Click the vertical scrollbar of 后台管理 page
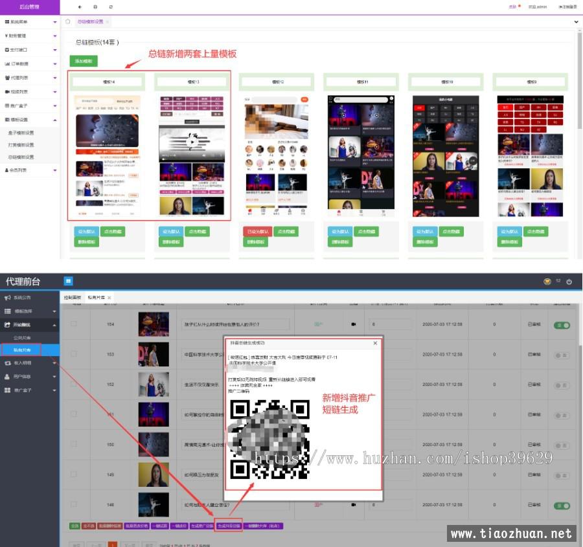The width and height of the screenshot is (583, 547). click(579, 80)
